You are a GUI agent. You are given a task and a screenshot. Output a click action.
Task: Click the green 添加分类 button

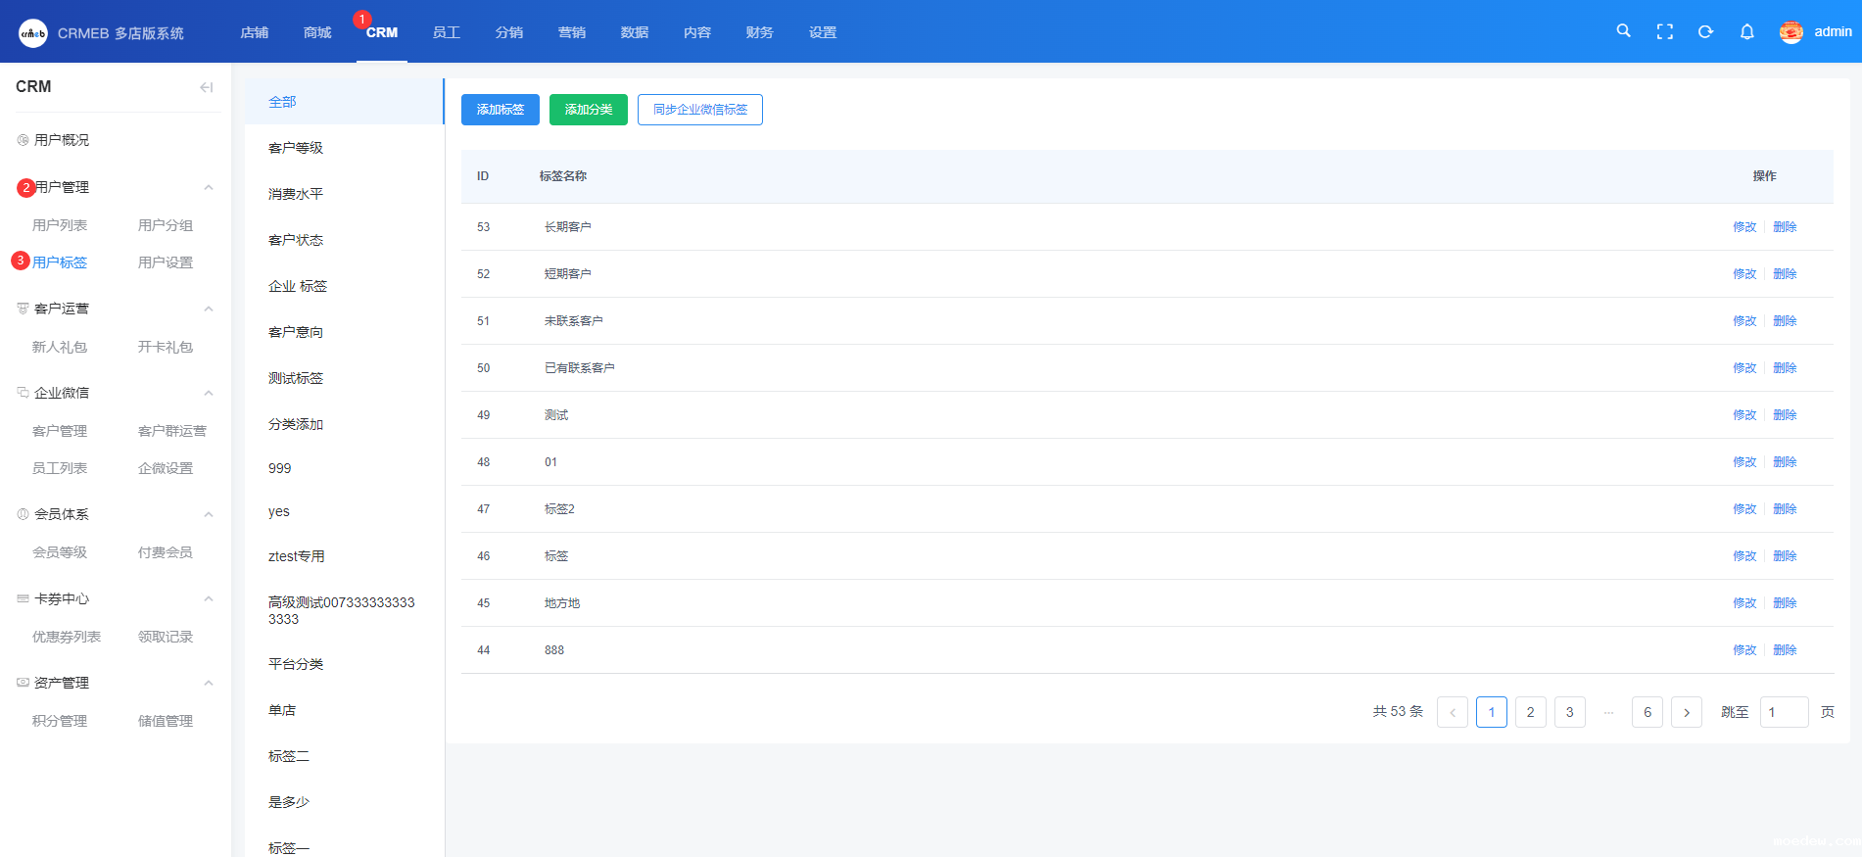(x=588, y=110)
